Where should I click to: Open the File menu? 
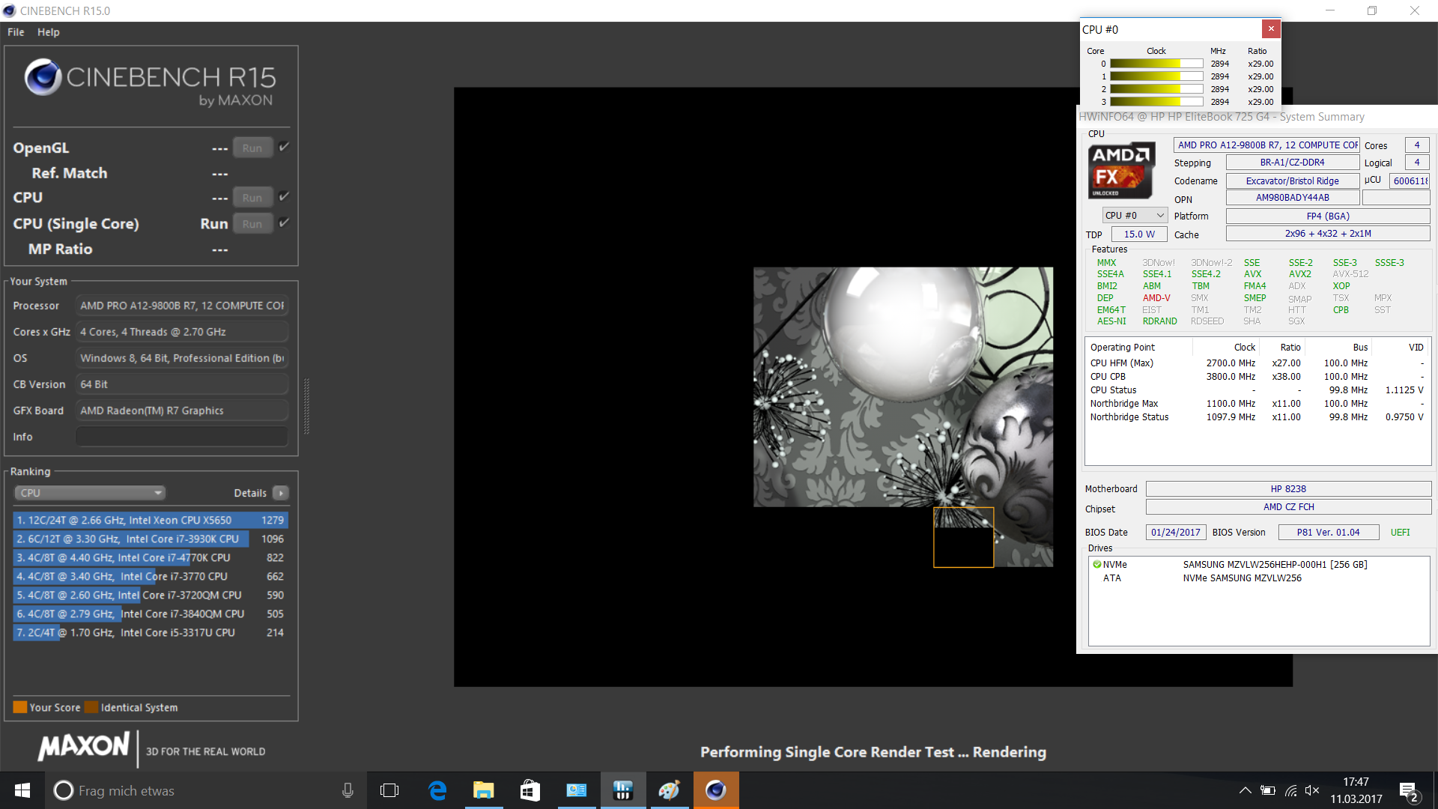coord(16,32)
